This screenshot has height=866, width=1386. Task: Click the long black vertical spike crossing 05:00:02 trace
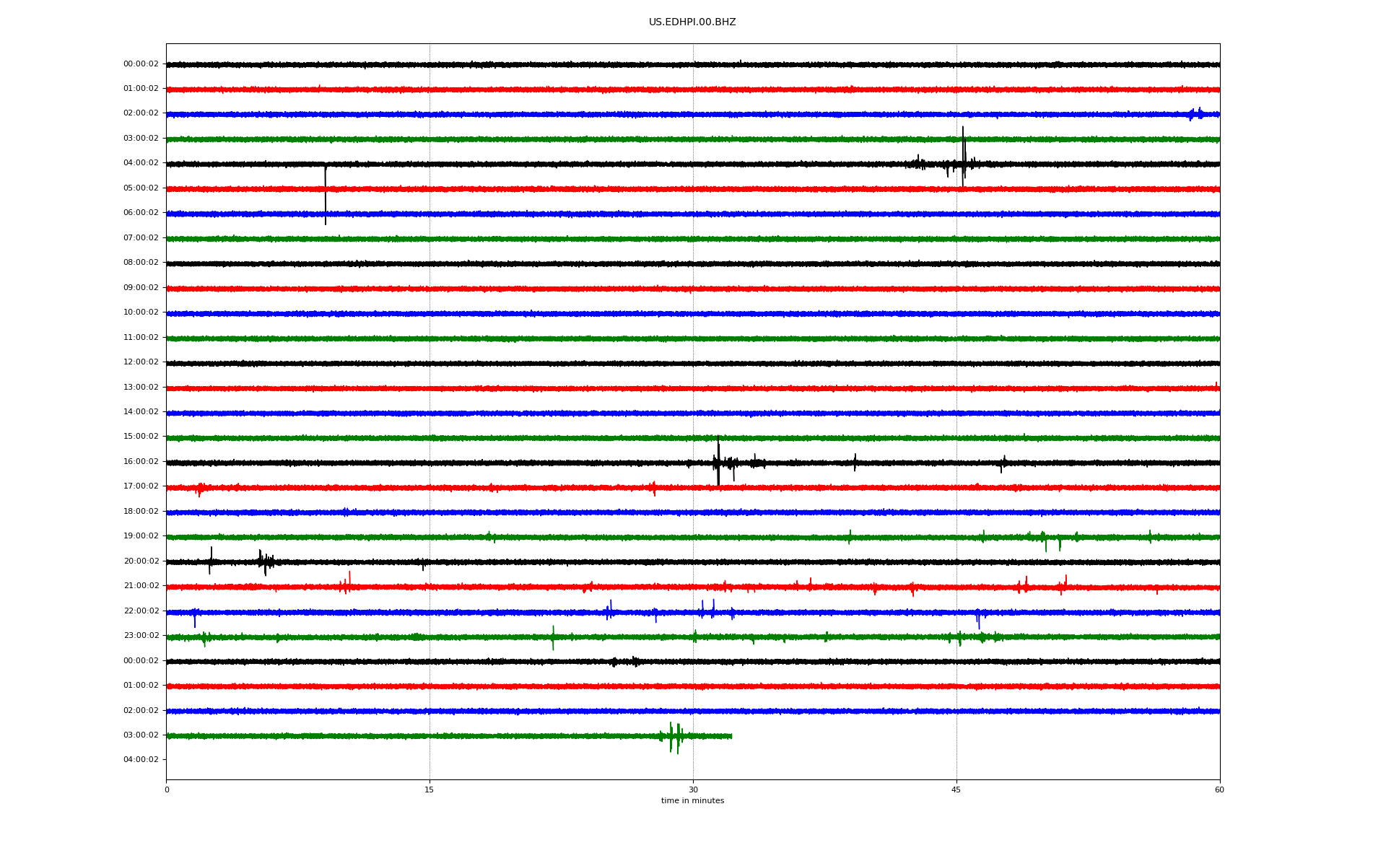[326, 194]
